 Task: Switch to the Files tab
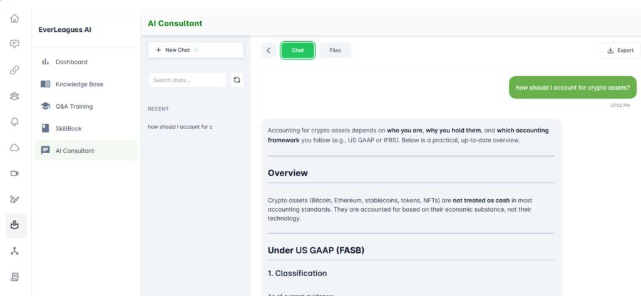335,51
